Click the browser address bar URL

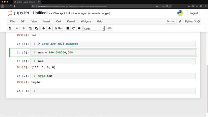click(73, 6)
